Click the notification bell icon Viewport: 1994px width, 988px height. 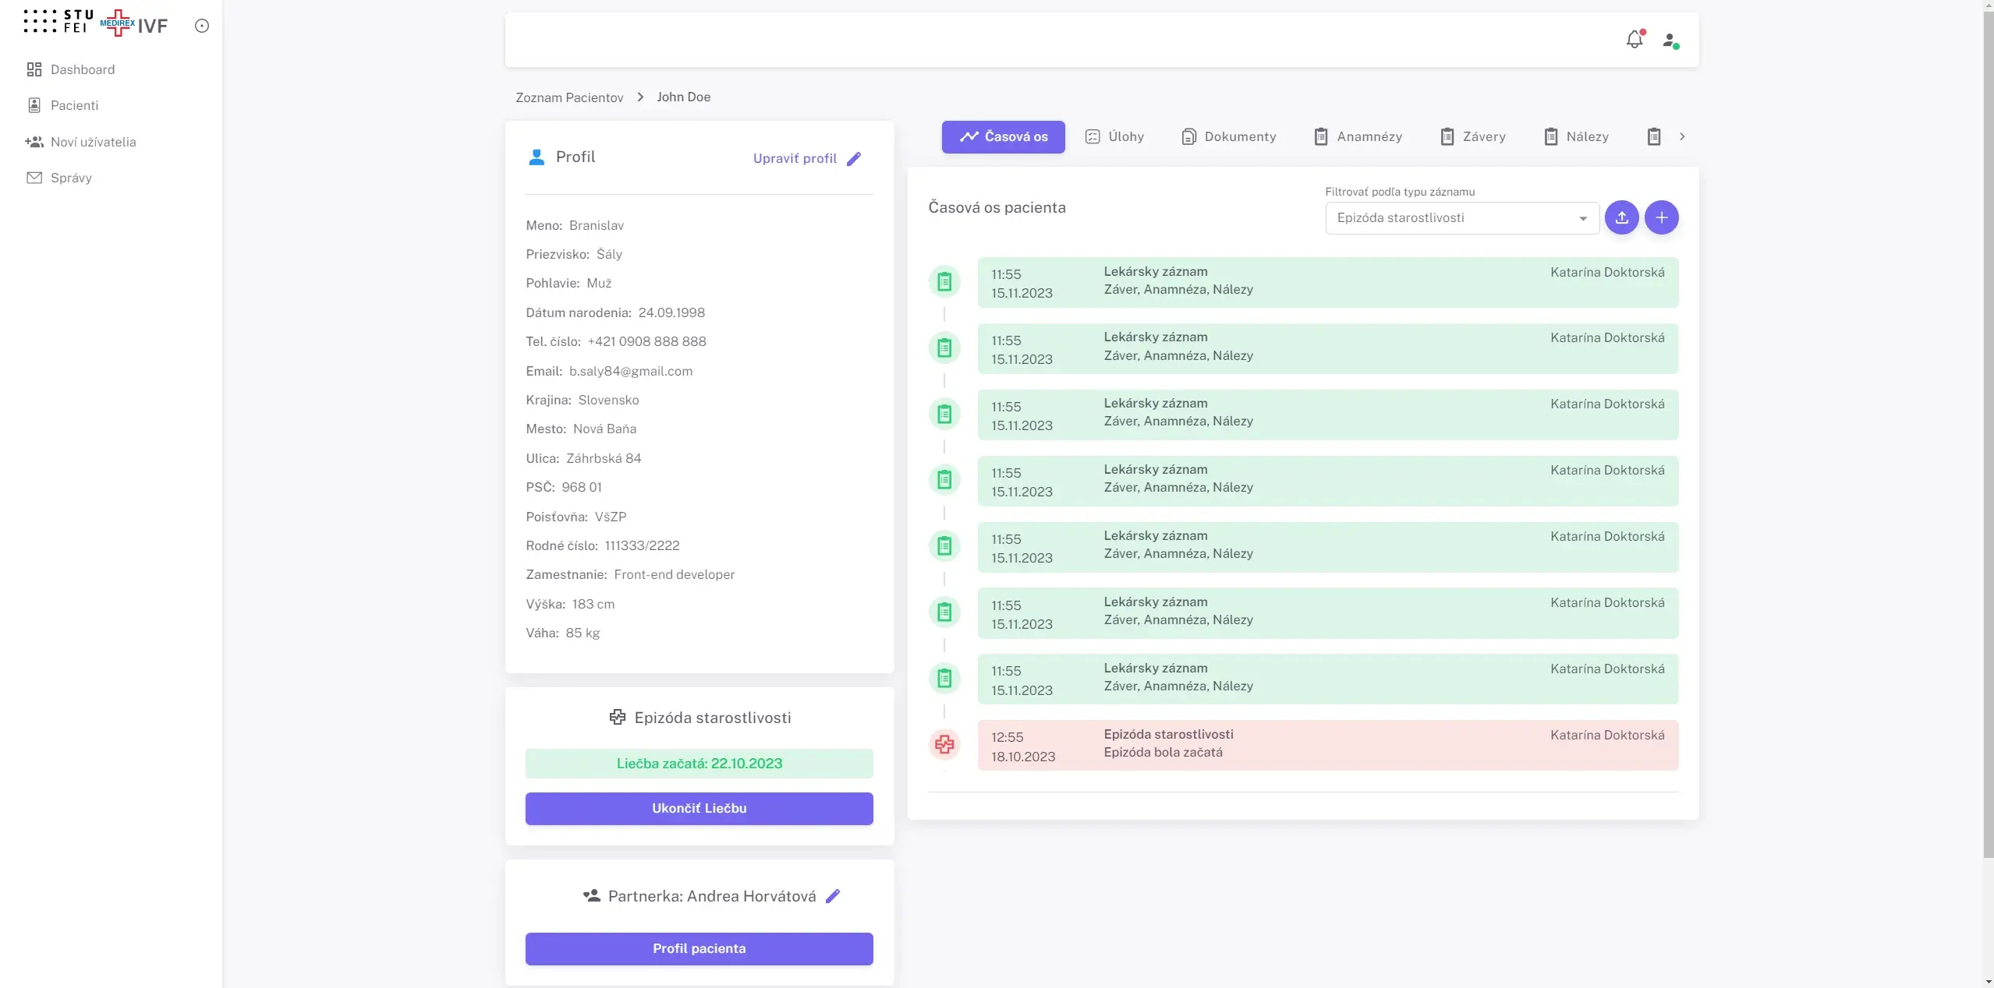1634,40
